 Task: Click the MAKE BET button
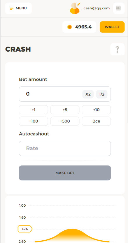(x=65, y=173)
